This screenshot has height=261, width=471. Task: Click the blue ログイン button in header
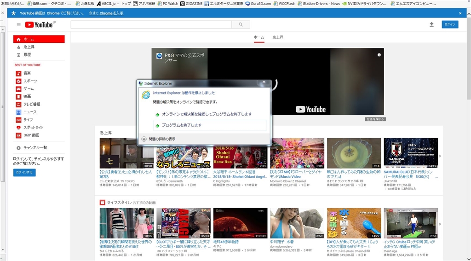pyautogui.click(x=449, y=24)
